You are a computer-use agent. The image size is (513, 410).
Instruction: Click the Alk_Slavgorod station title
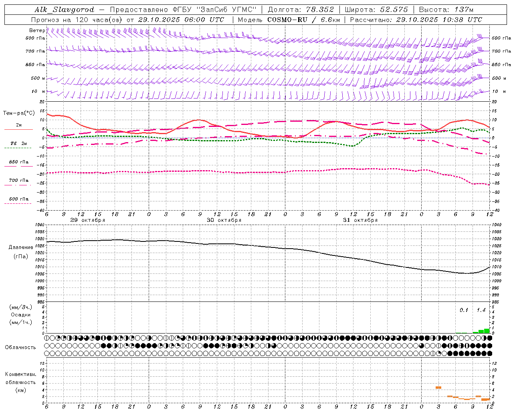(65, 10)
